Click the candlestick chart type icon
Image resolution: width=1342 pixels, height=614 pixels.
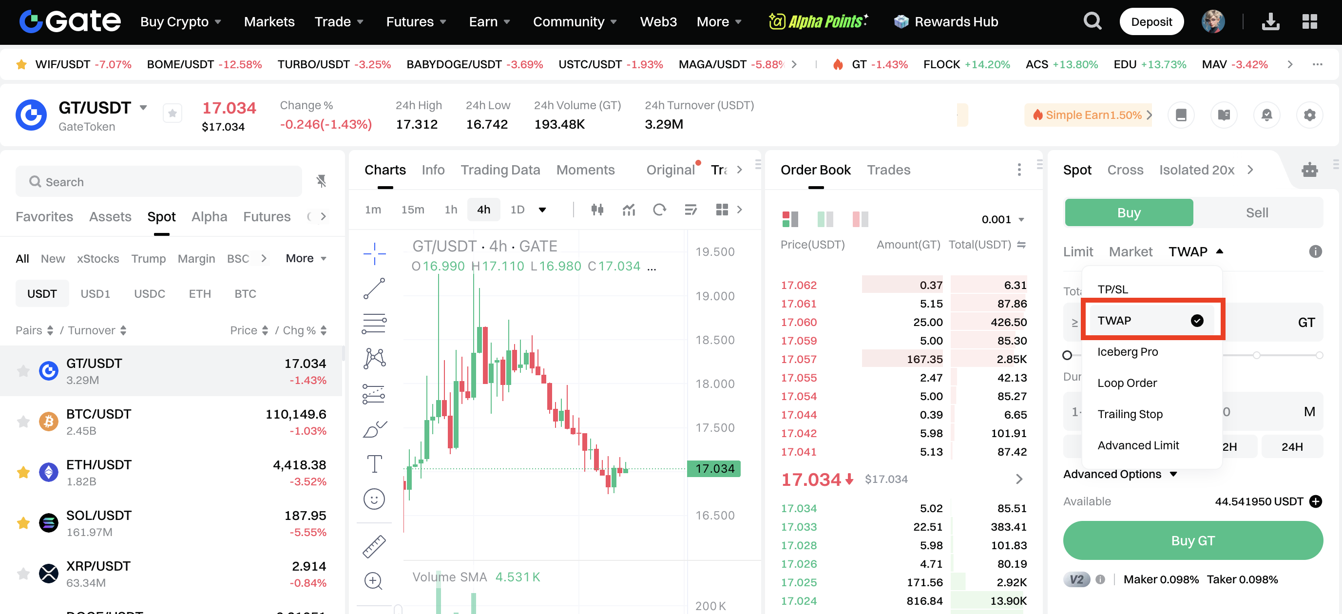coord(597,210)
